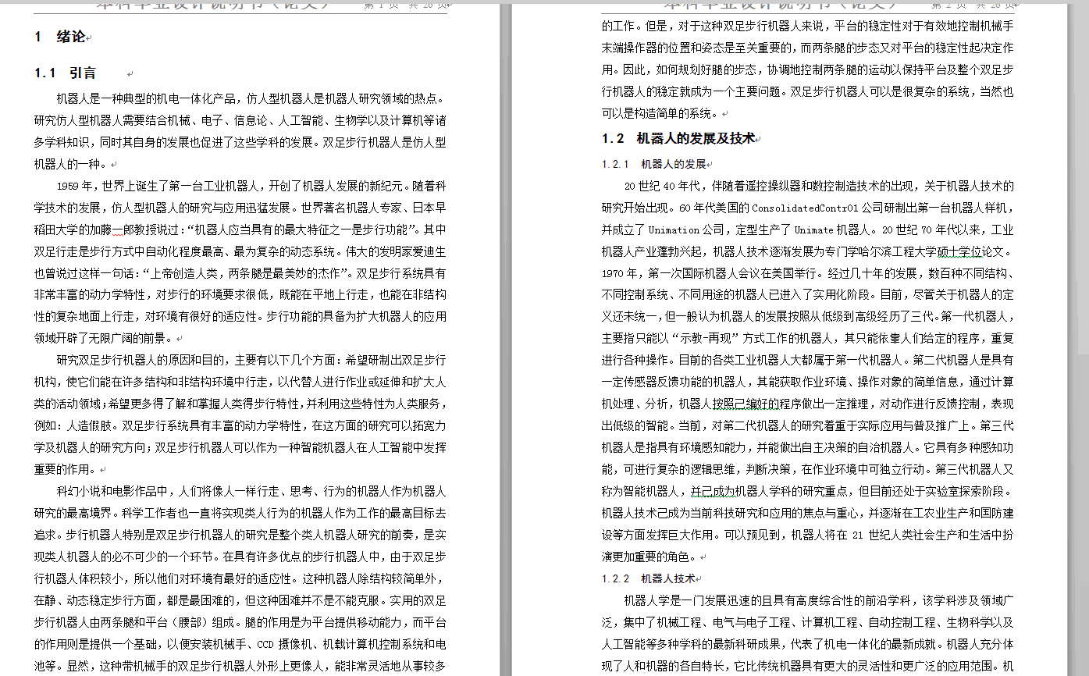
Task: Click the phrase "称为智能机器人"
Action: pos(640,492)
